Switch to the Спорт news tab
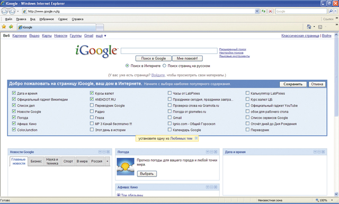 pyautogui.click(x=68, y=162)
